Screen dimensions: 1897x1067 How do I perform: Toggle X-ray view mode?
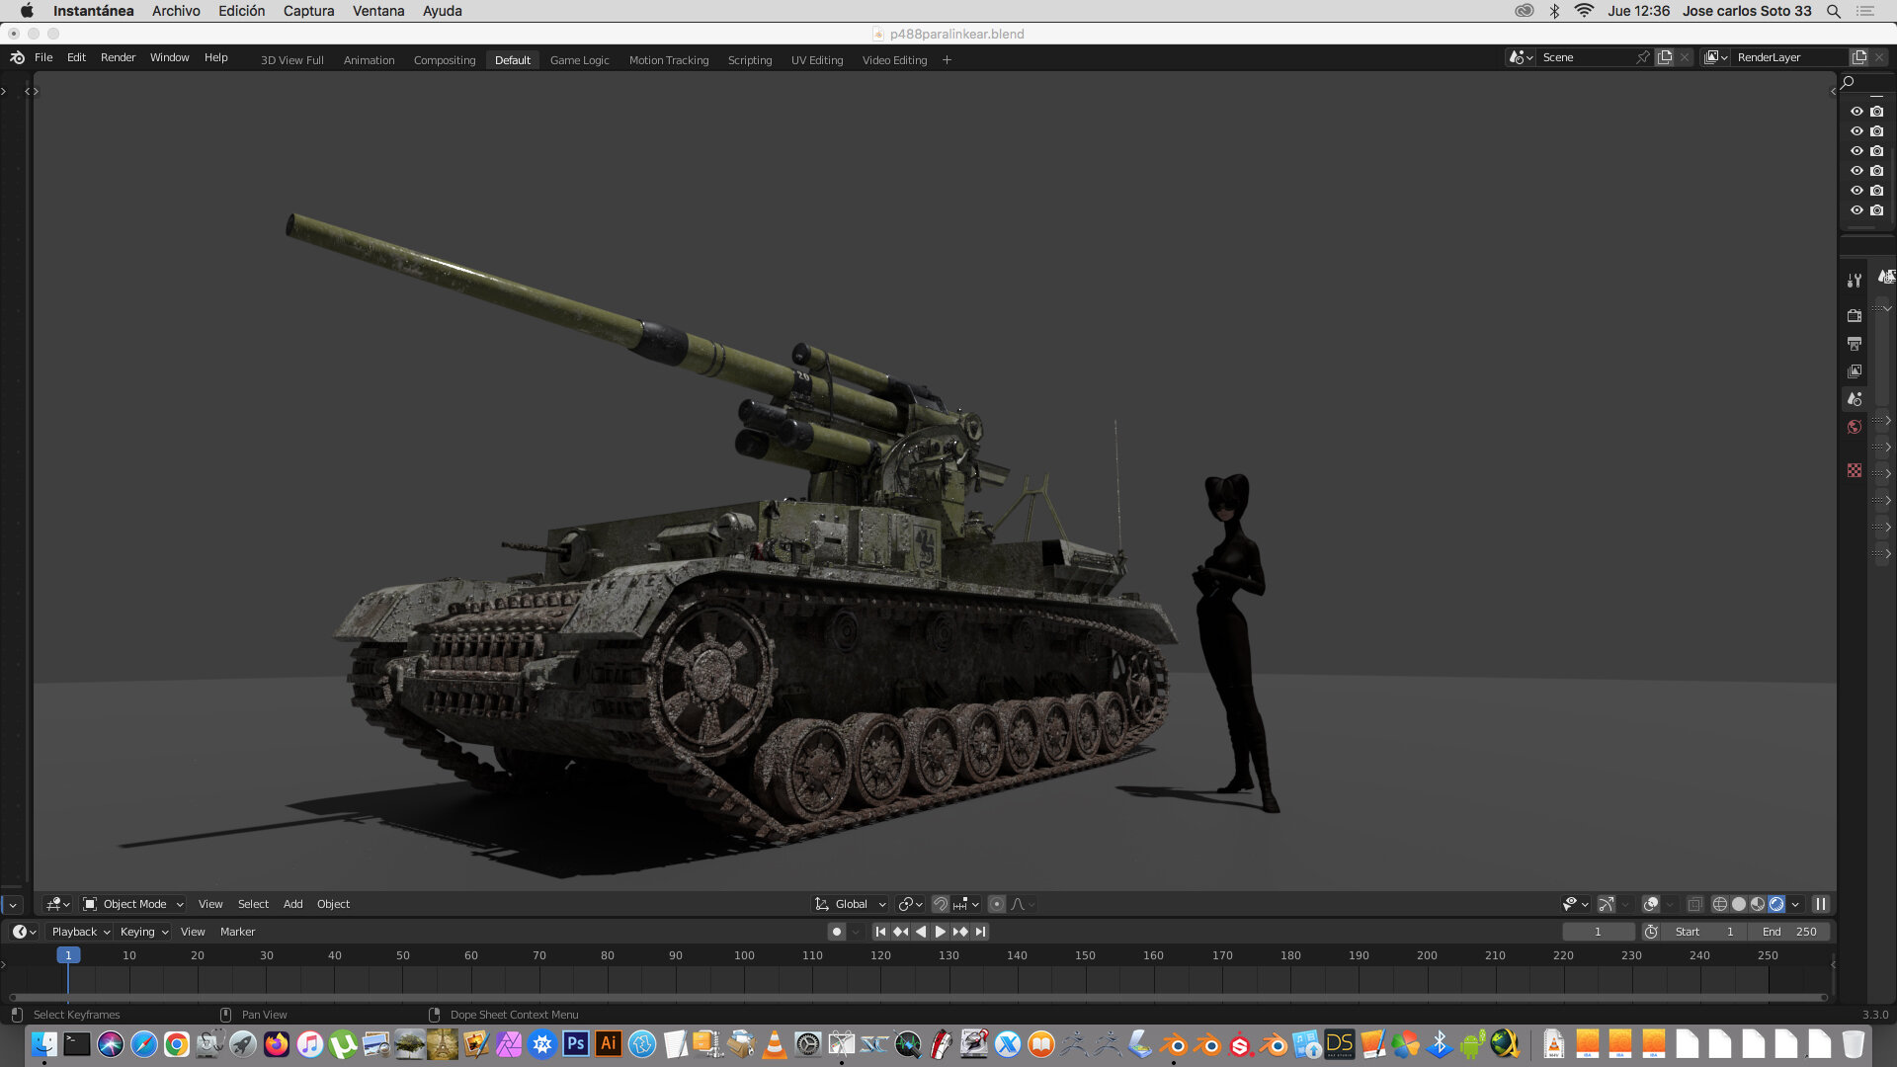[1694, 904]
